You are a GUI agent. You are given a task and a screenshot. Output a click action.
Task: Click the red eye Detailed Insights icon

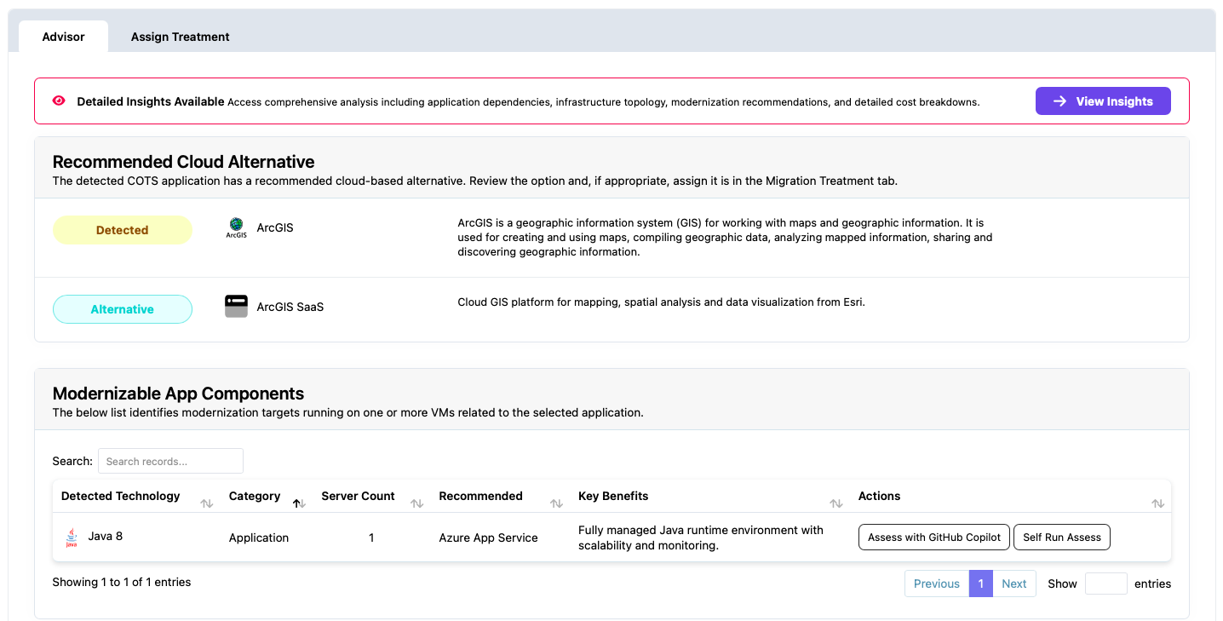pyautogui.click(x=58, y=101)
